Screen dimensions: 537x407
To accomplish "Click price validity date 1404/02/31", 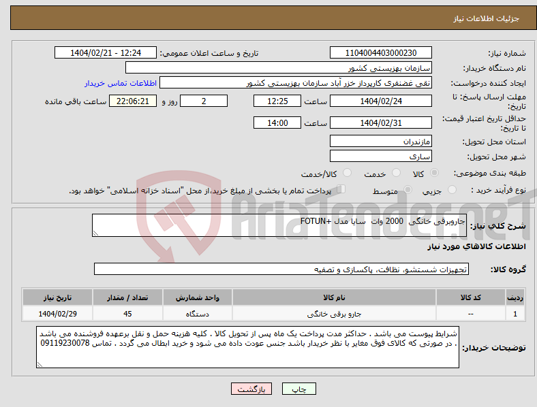I will point(380,123).
